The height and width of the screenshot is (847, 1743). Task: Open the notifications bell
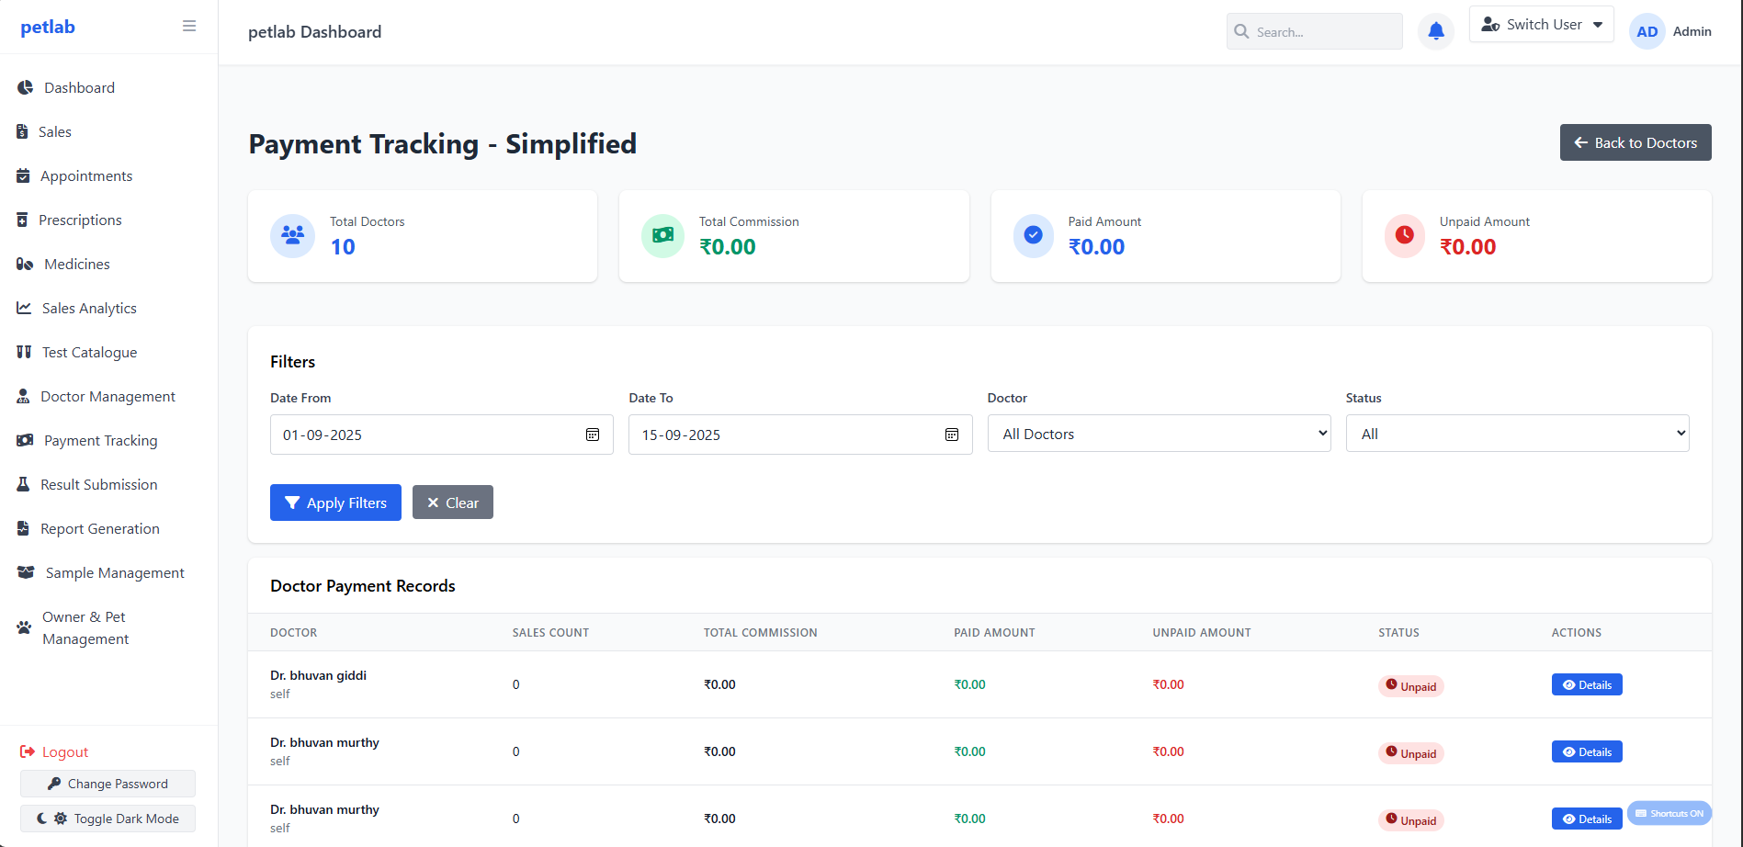coord(1435,30)
